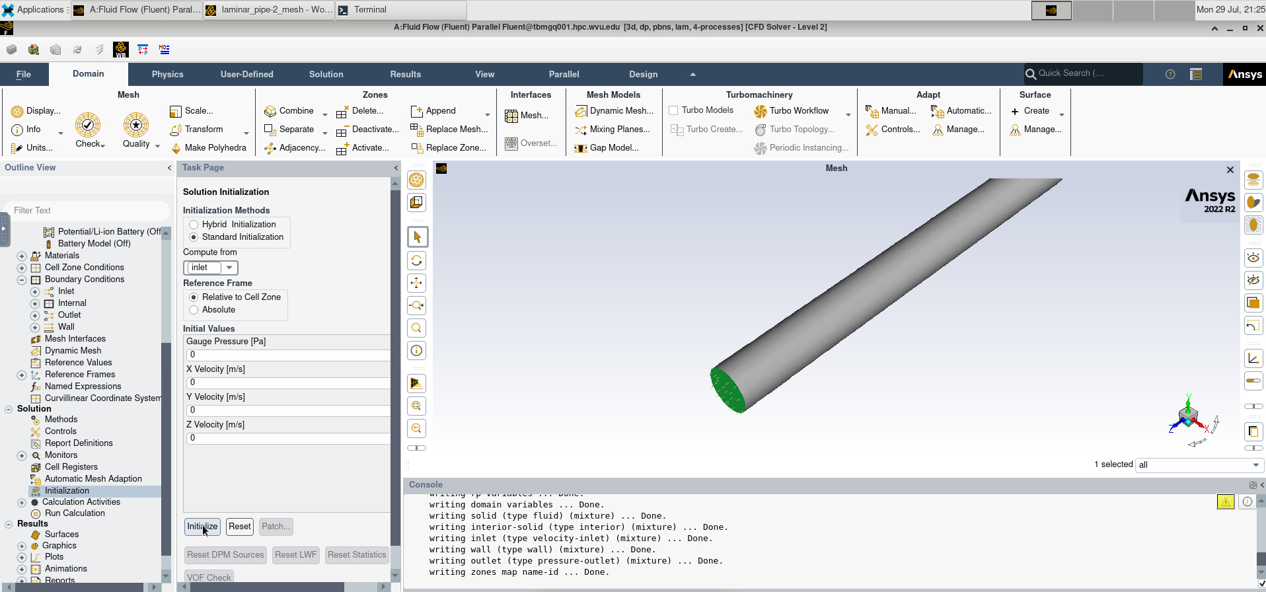Activate the rotate view tool
1266x592 pixels.
(x=417, y=260)
